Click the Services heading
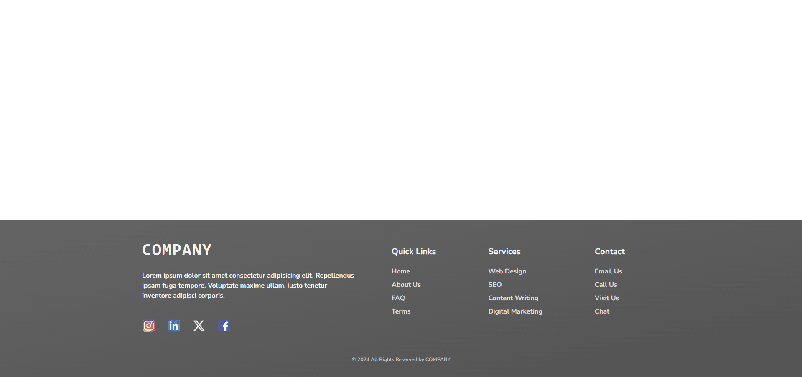Image resolution: width=802 pixels, height=377 pixels. point(504,252)
